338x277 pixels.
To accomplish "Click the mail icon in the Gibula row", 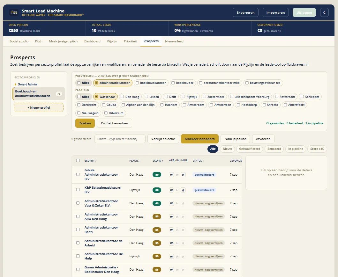I will (x=183, y=175).
